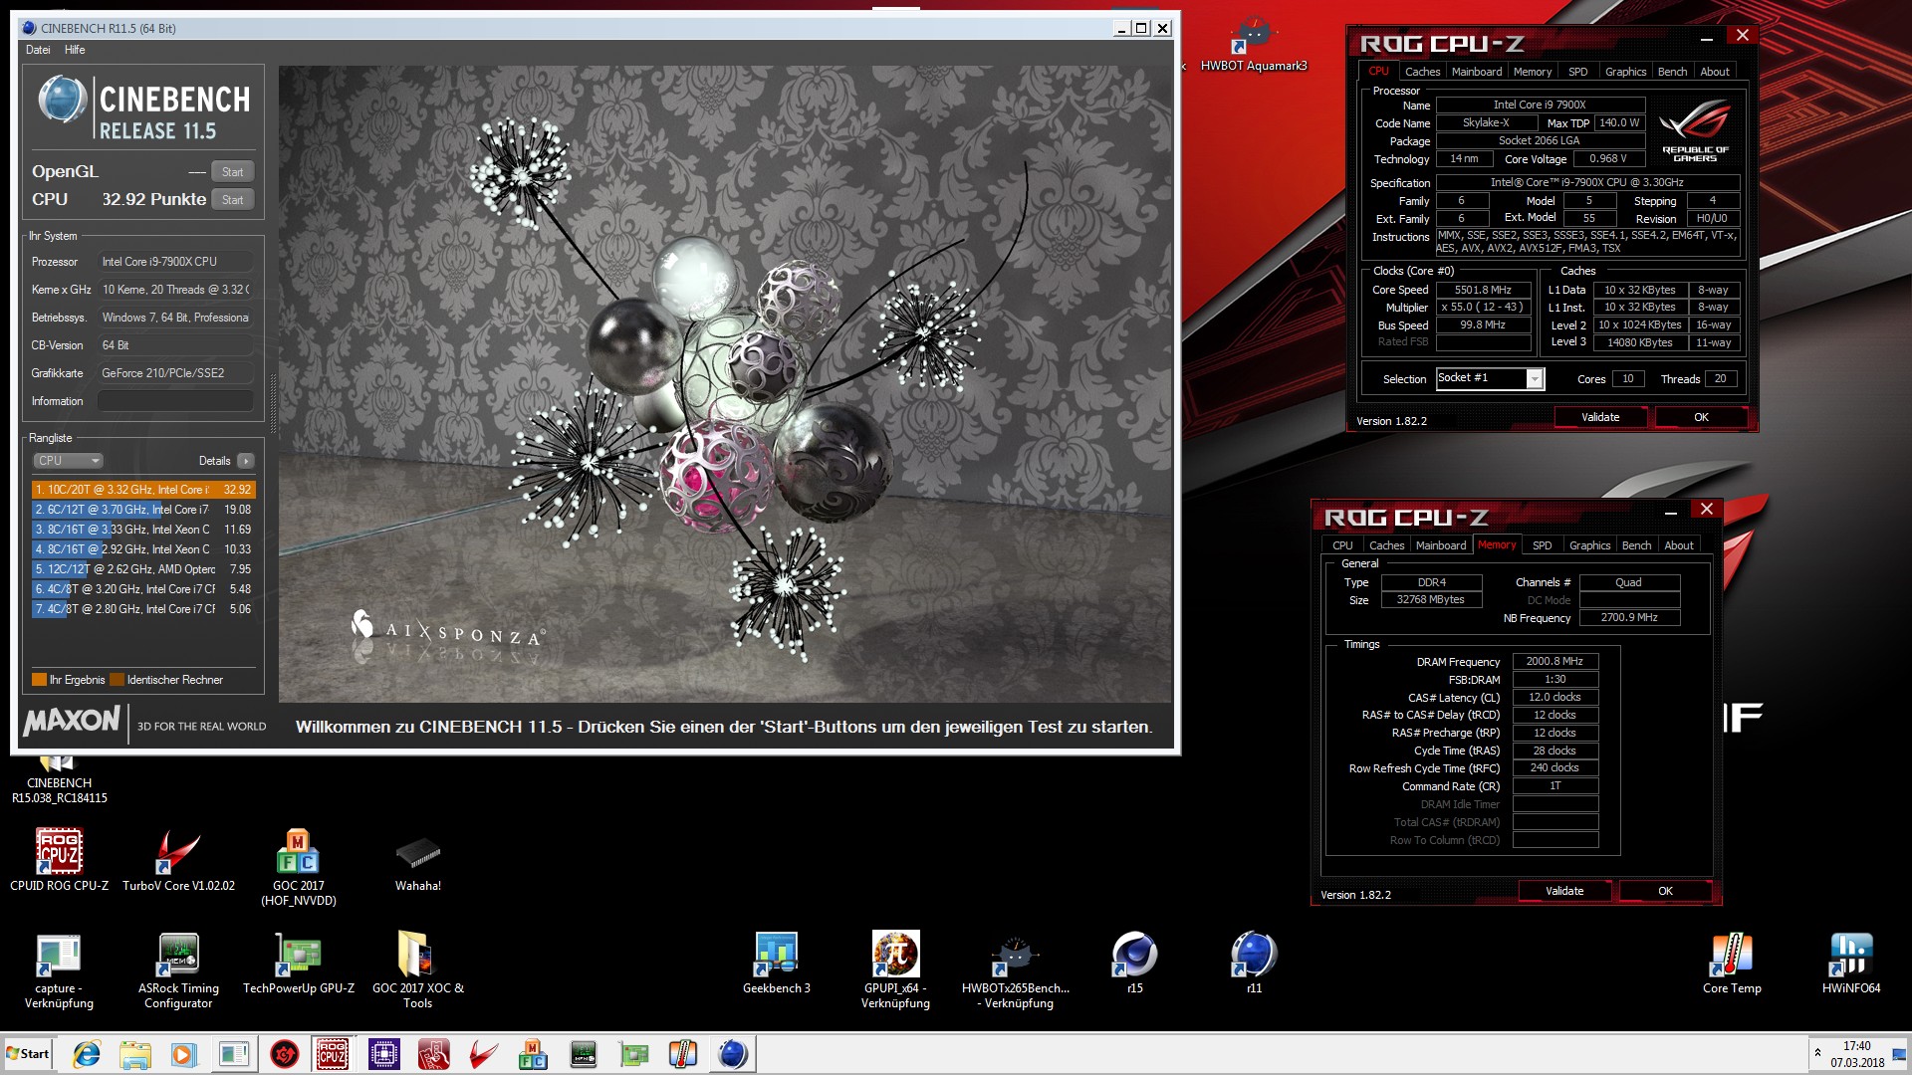
Task: Open the Socket #1 selection dropdown
Action: click(x=1490, y=379)
